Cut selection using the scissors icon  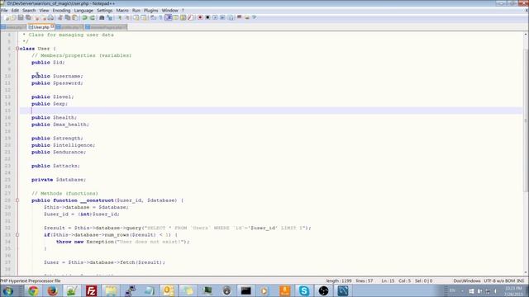click(60, 17)
